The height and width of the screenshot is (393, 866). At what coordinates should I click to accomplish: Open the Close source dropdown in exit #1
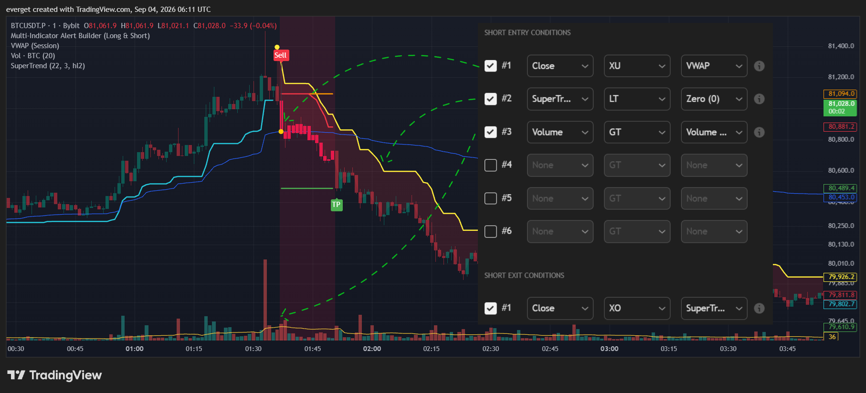tap(560, 308)
